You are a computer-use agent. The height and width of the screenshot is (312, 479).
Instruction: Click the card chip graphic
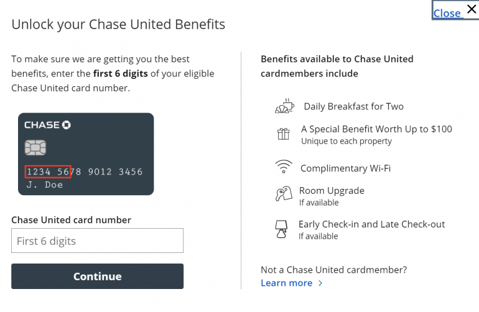[x=35, y=147]
